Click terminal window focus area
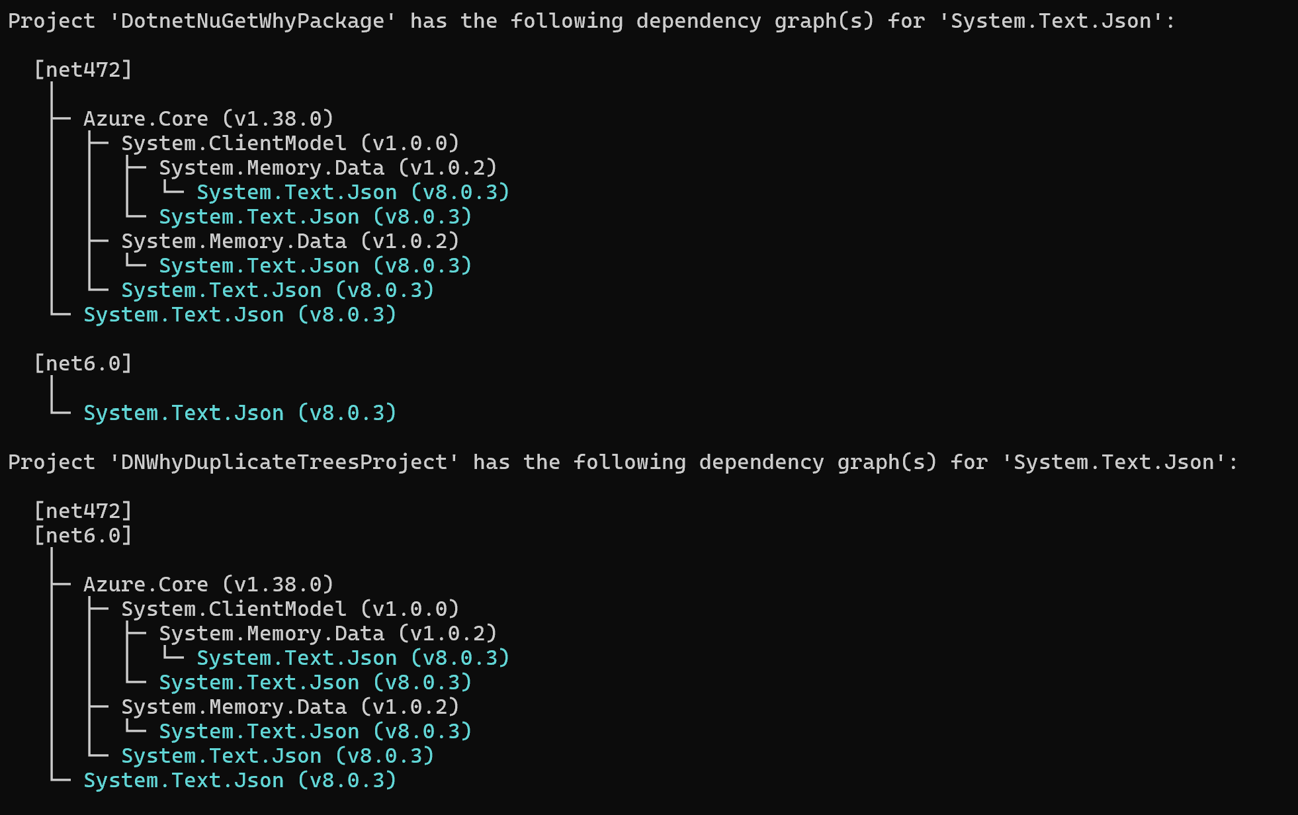The image size is (1298, 815). [x=648, y=407]
